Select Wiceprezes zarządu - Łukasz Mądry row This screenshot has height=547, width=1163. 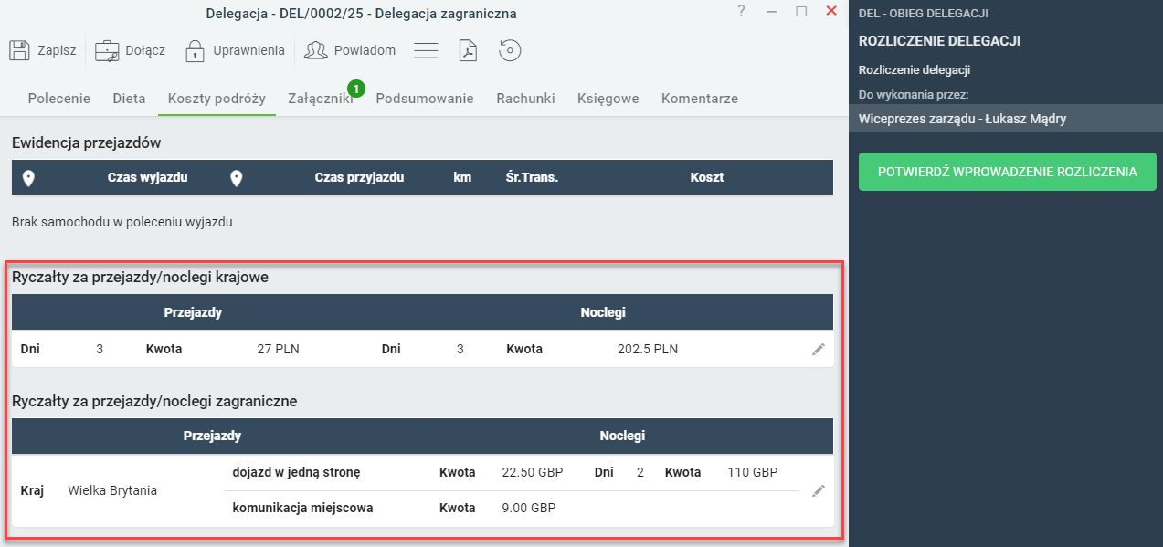[x=1006, y=119]
